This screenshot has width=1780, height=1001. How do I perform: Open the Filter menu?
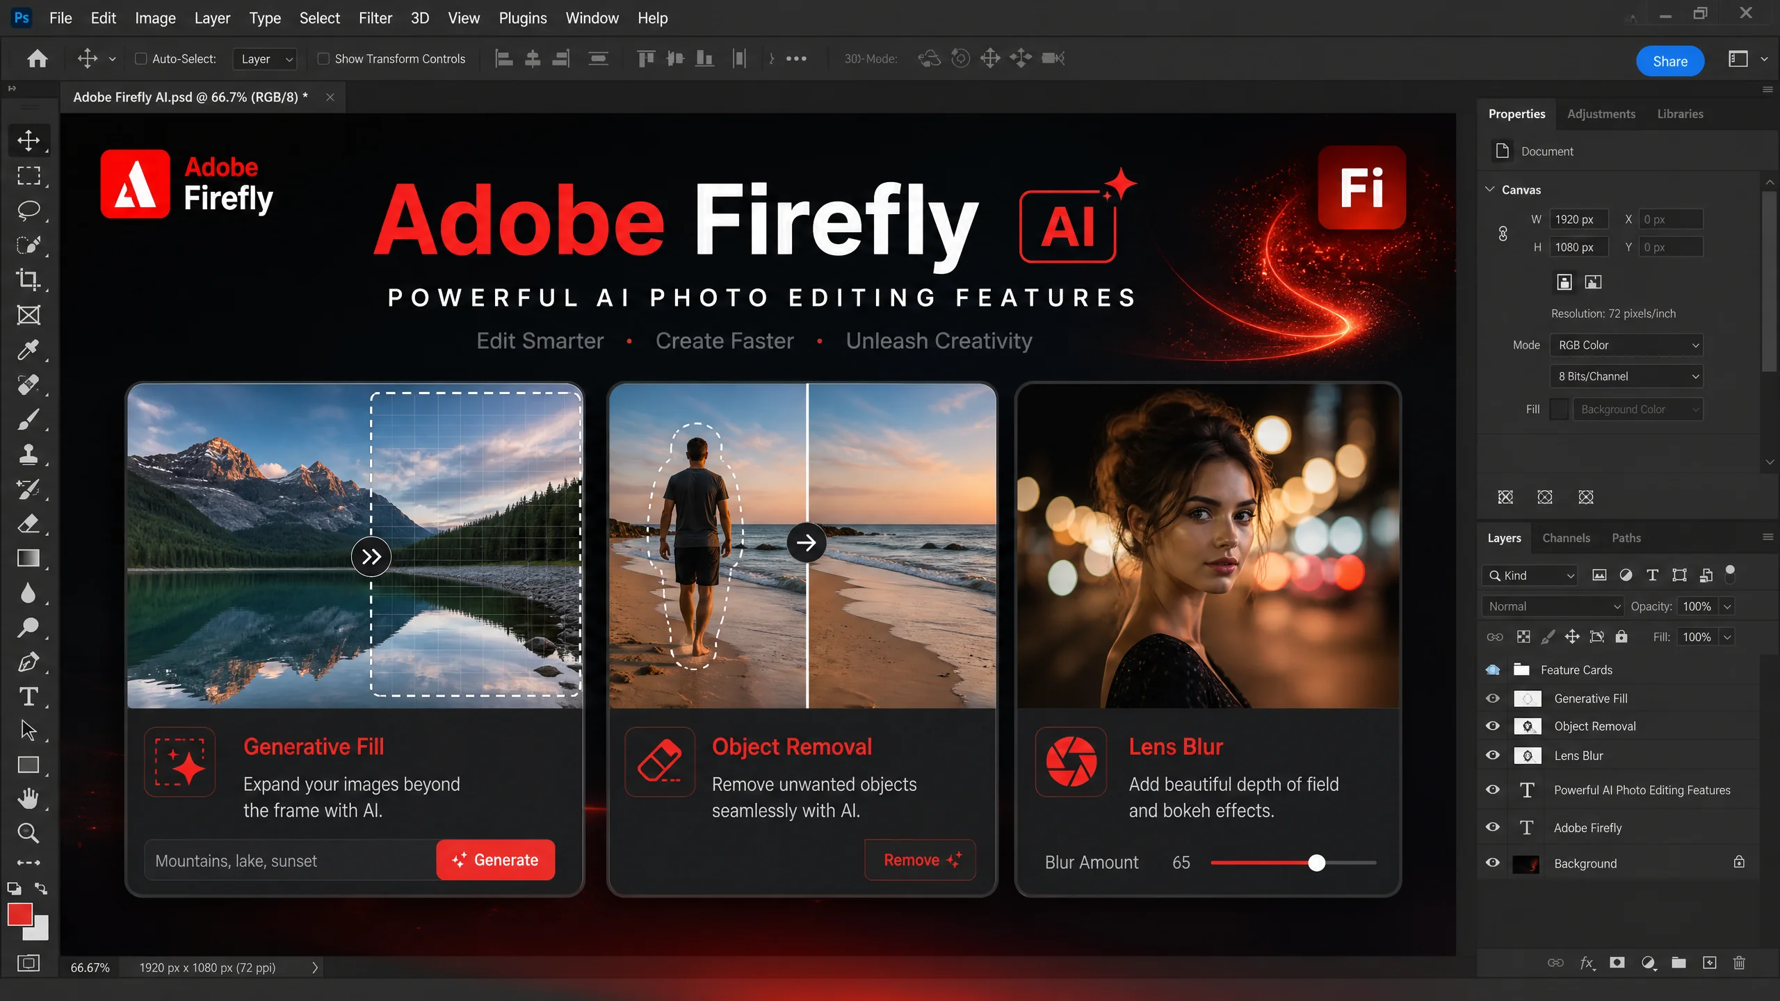(375, 18)
